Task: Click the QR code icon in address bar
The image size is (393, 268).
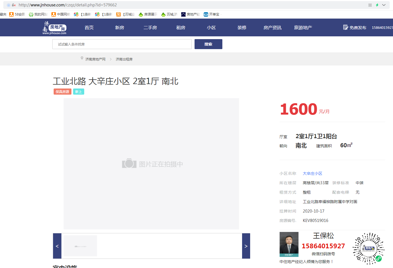Action: [370, 5]
